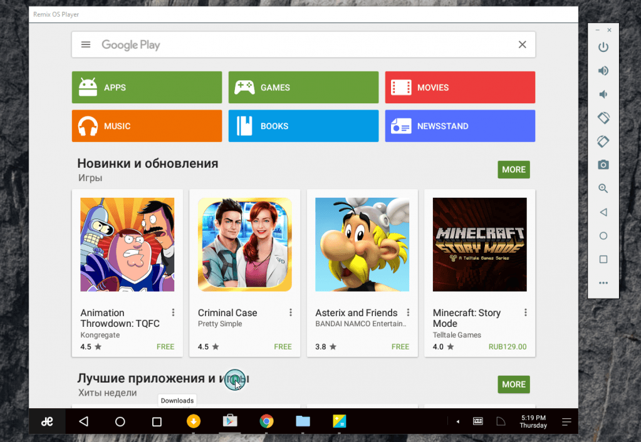Click the emulator sidebar Home circle
The width and height of the screenshot is (641, 442).
(x=603, y=235)
